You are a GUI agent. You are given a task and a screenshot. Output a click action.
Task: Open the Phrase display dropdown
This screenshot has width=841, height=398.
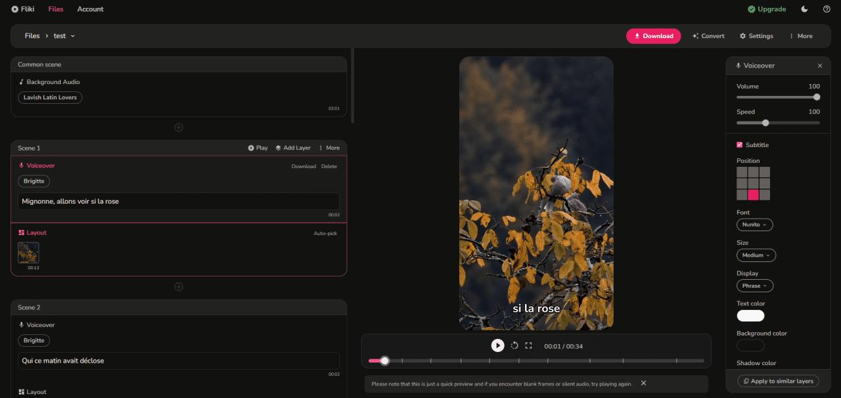pyautogui.click(x=755, y=286)
